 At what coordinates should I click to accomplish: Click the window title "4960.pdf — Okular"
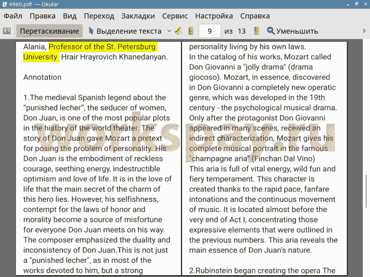pos(34,4)
